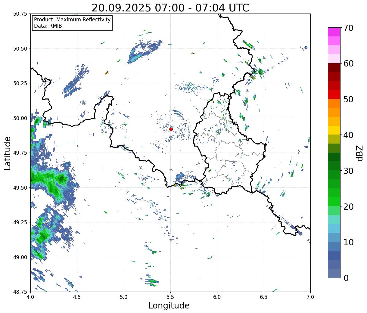Click the colorbar tick label 30
Screen dimensions: 367x313
click(x=348, y=171)
